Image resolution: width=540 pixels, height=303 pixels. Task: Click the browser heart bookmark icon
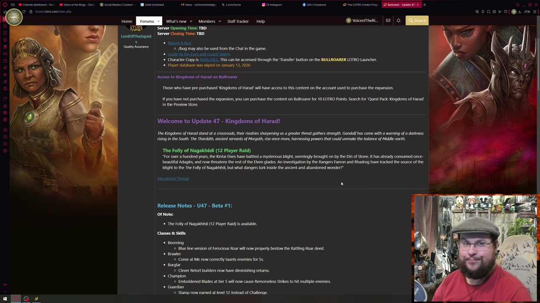(x=505, y=12)
